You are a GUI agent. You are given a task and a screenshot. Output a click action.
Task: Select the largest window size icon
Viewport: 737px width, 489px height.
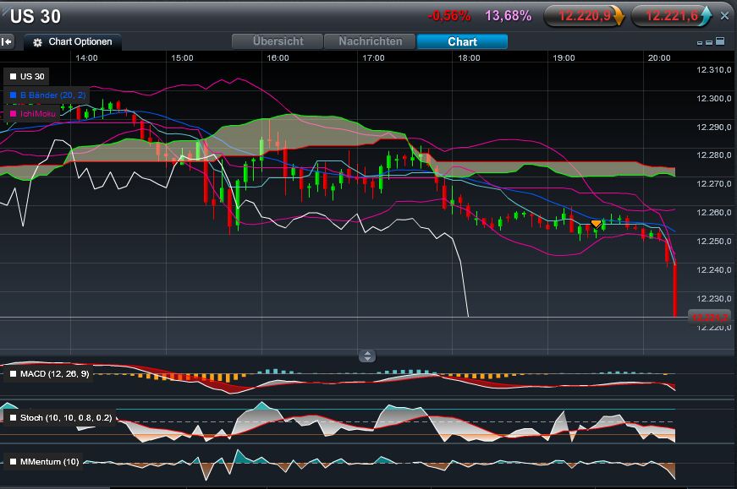pyautogui.click(x=720, y=41)
